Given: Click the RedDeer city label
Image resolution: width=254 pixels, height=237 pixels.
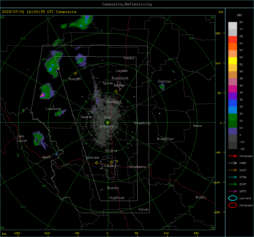Looking at the screenshot, I should coord(120,85).
